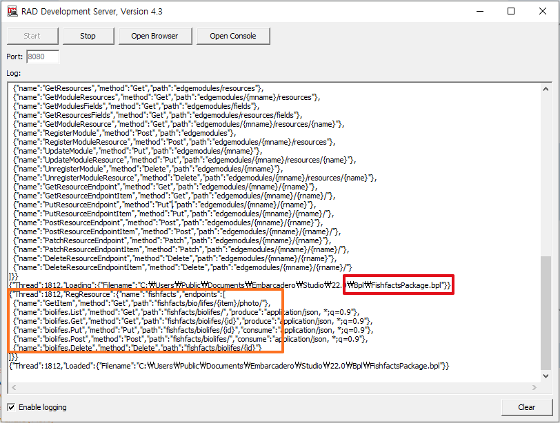
Task: Click the "biolifes.List" log line
Action: pyautogui.click(x=186, y=312)
